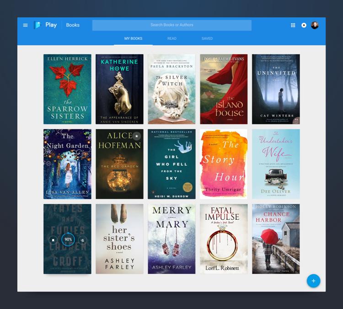Toggle star badge on The Red Garden
The image size is (343, 309).
click(x=136, y=136)
